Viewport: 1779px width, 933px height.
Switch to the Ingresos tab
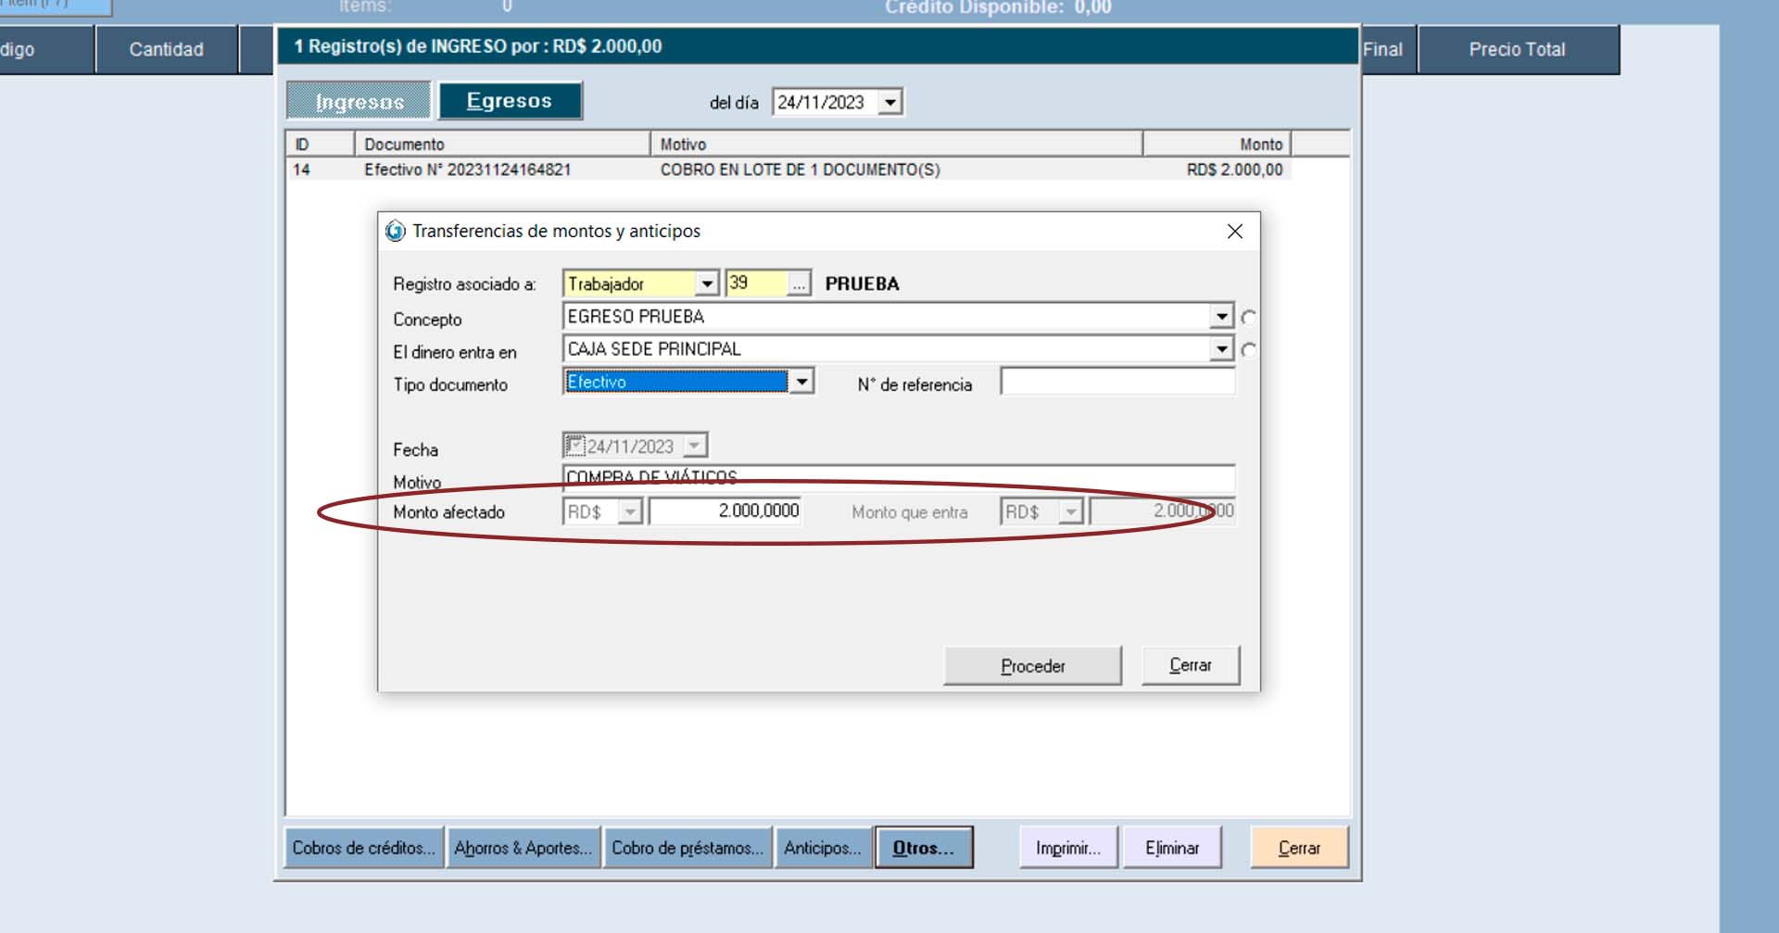[360, 101]
